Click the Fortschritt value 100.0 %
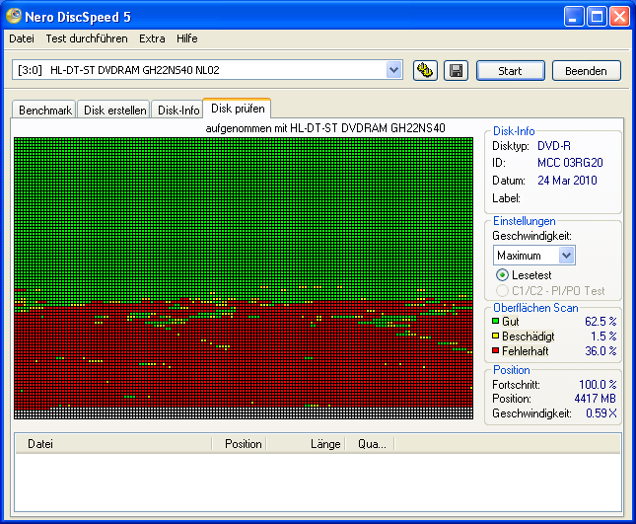 click(x=598, y=385)
